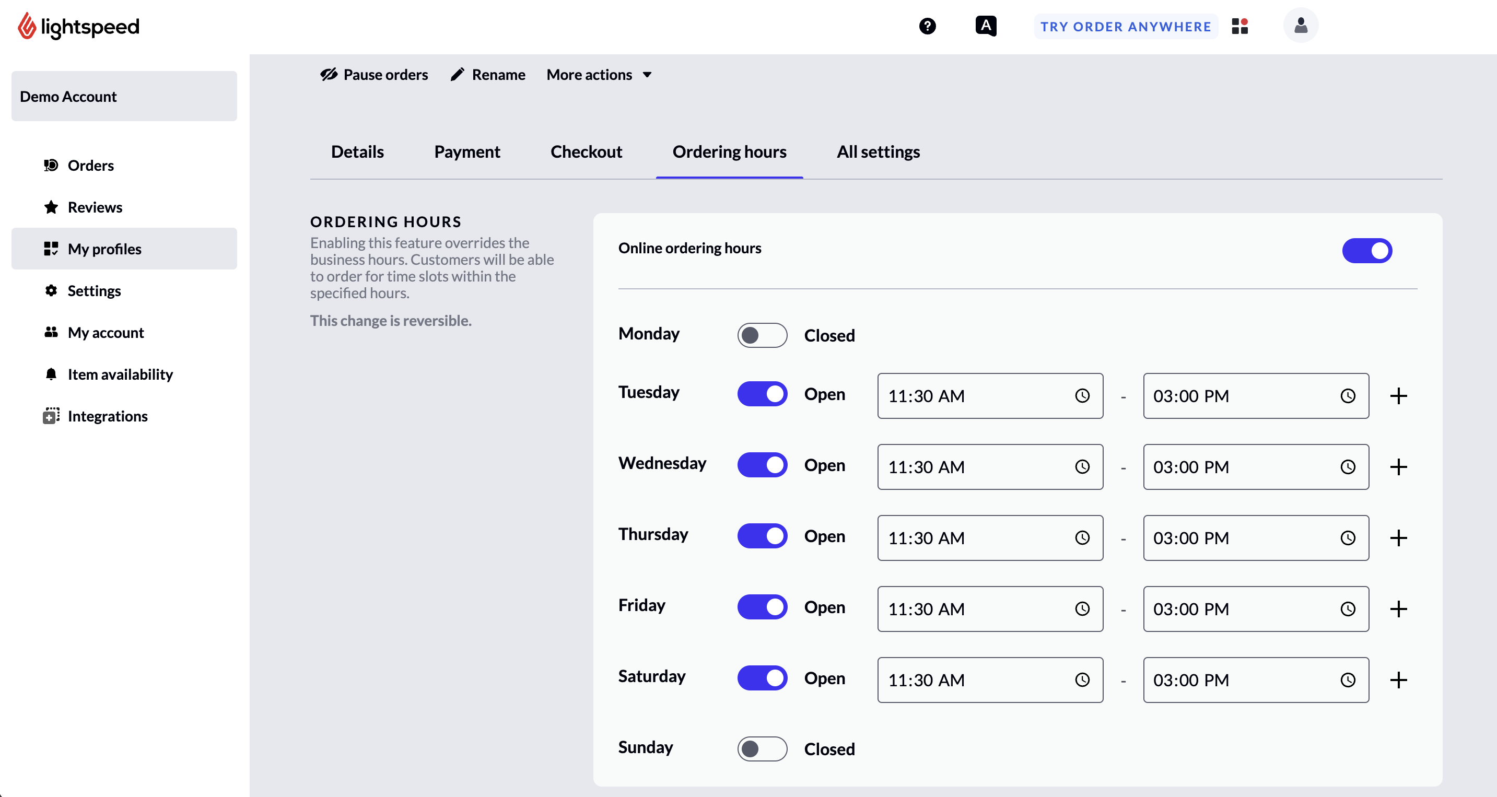
Task: Open the apps grid icon
Action: click(x=1239, y=26)
